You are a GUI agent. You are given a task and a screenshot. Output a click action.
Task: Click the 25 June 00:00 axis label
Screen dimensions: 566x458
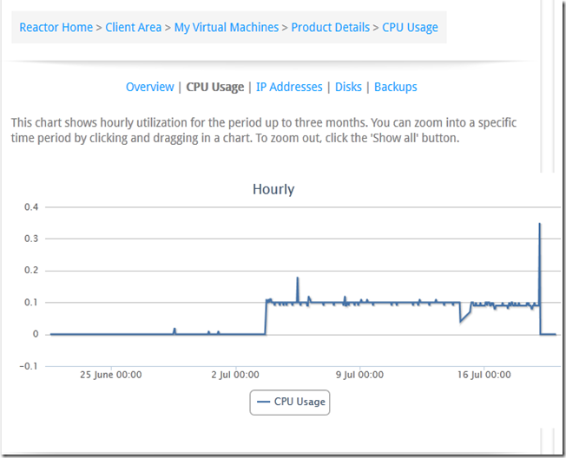[111, 375]
